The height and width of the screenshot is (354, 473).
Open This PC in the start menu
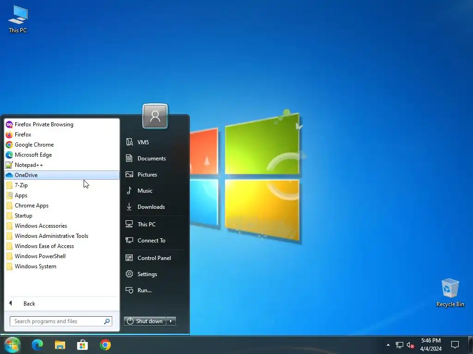[154, 224]
